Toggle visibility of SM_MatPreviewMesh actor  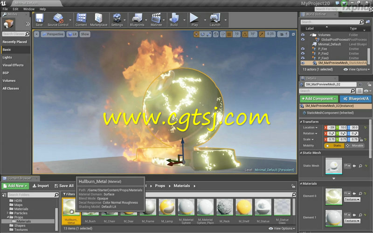point(303,63)
